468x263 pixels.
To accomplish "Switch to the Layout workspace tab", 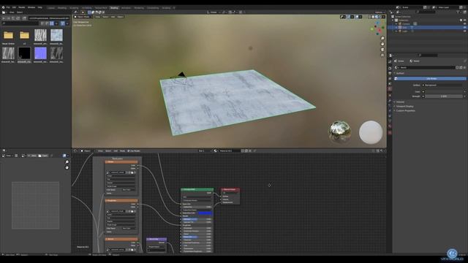I will click(51, 8).
